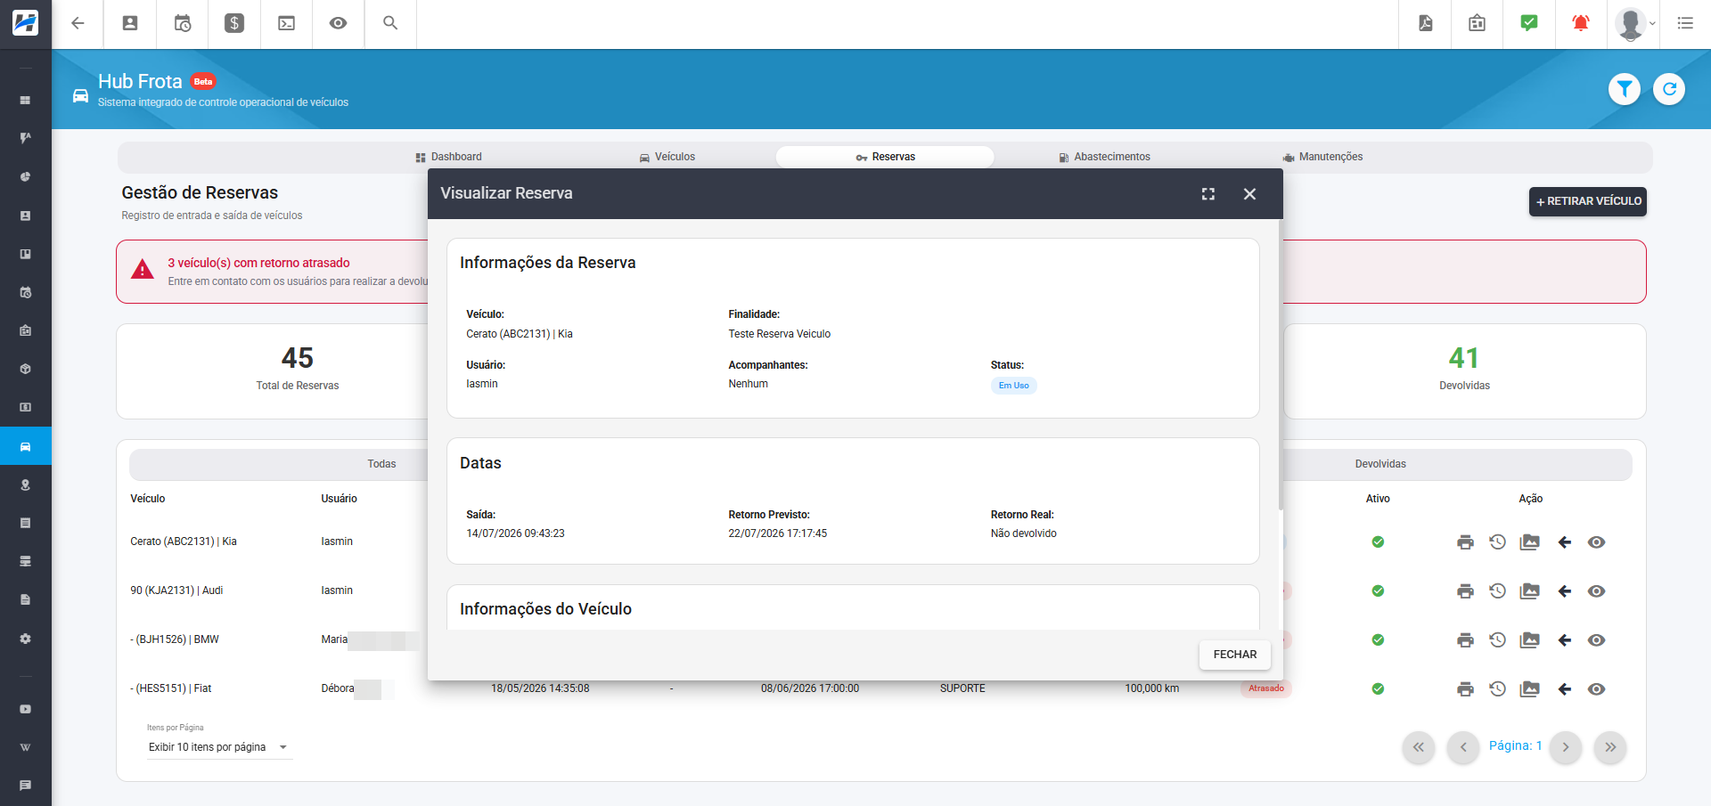Select the Todas filter tab
The image size is (1711, 806).
(381, 464)
